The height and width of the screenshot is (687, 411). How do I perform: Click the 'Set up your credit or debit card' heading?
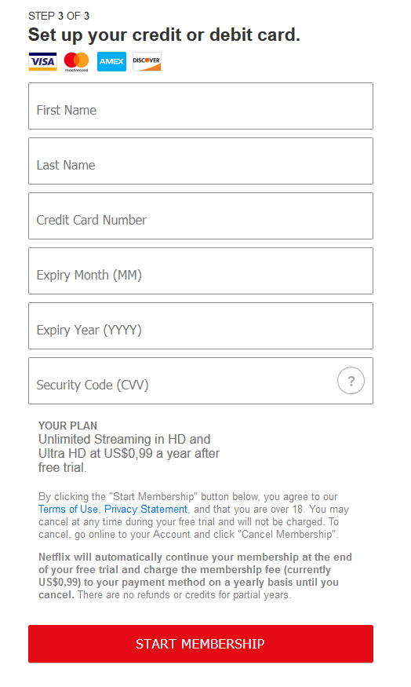tap(164, 35)
